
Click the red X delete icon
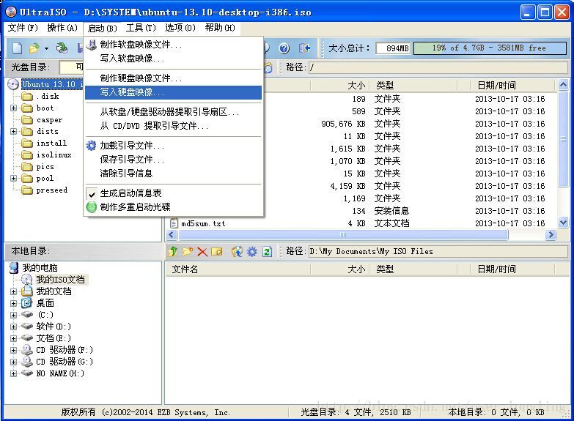click(x=202, y=252)
